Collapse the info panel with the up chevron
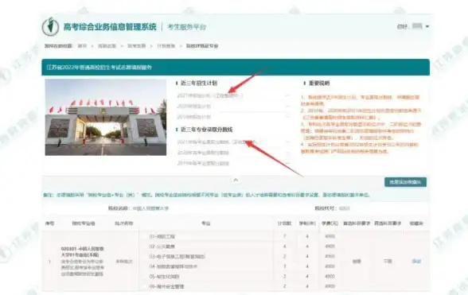468x295 pixels. [236, 180]
